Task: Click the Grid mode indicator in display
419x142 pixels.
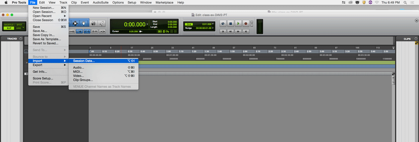Action: pos(189,24)
